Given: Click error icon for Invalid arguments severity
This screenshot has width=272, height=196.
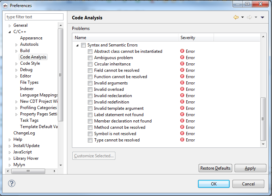Looking at the screenshot, I should tap(182, 83).
